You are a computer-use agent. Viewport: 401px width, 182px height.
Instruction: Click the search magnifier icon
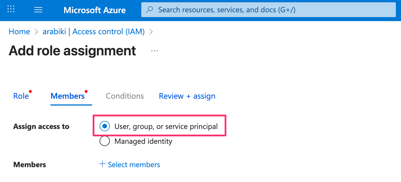(149, 10)
